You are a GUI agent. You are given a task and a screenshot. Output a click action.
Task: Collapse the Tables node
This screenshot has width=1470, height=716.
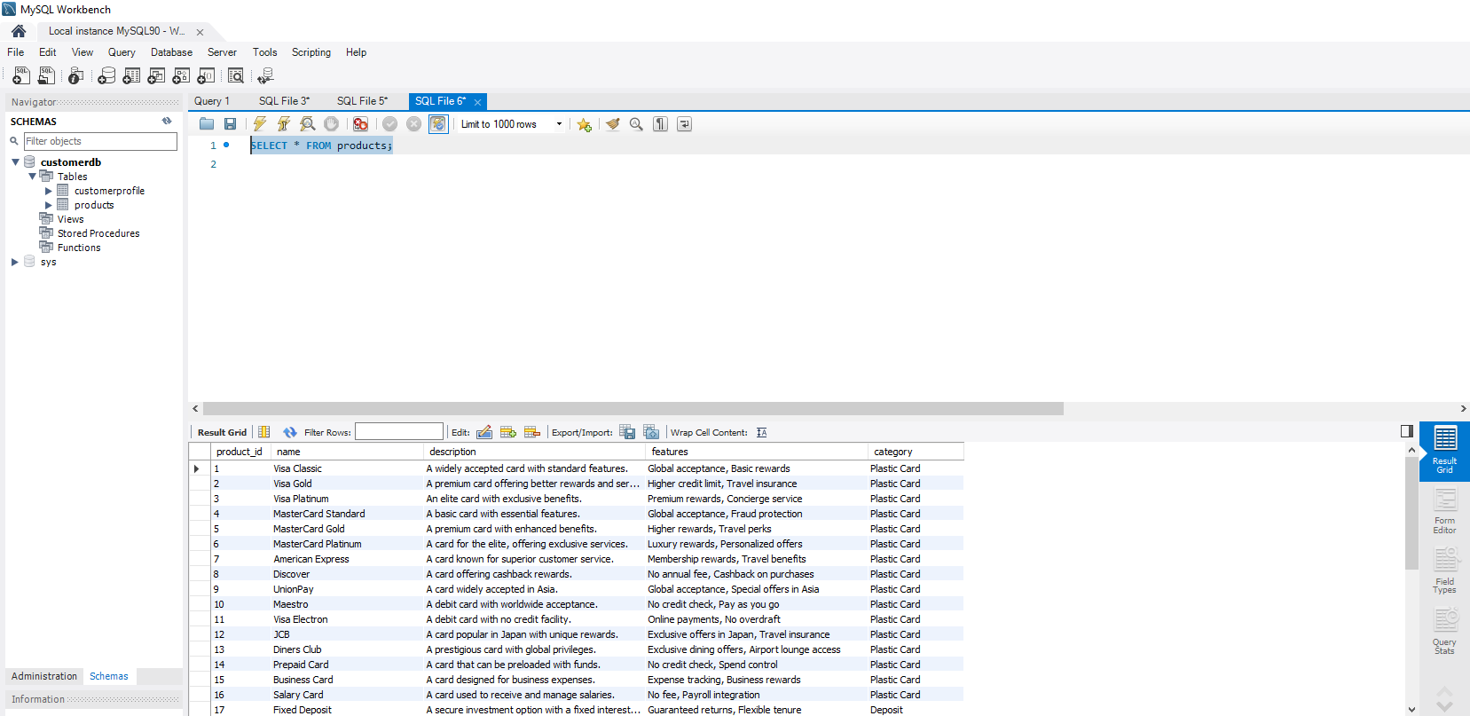pyautogui.click(x=33, y=177)
